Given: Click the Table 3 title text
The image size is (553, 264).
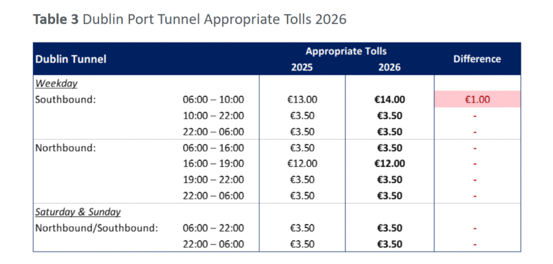Looking at the screenshot, I should click(x=189, y=19).
